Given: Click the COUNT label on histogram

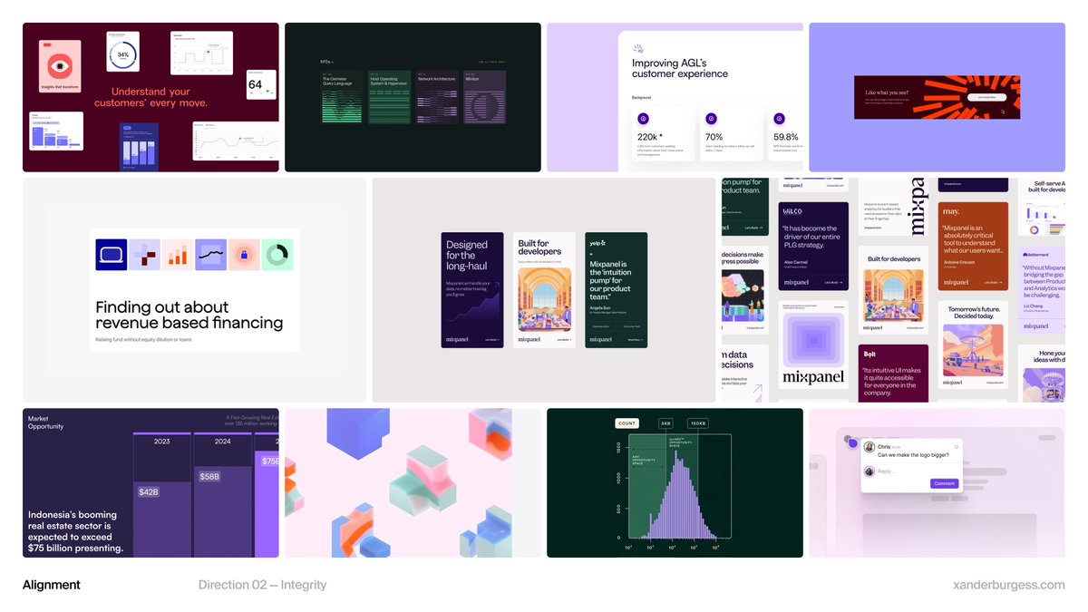Looking at the screenshot, I should pos(627,423).
